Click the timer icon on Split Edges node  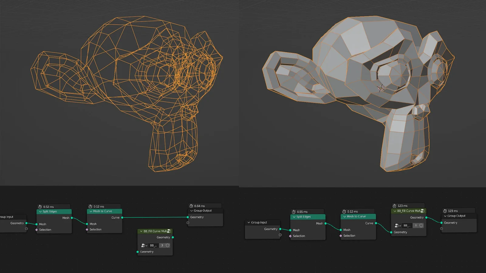40,207
